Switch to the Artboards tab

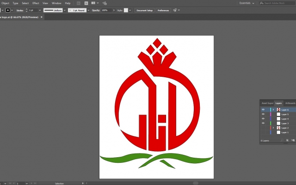point(290,103)
